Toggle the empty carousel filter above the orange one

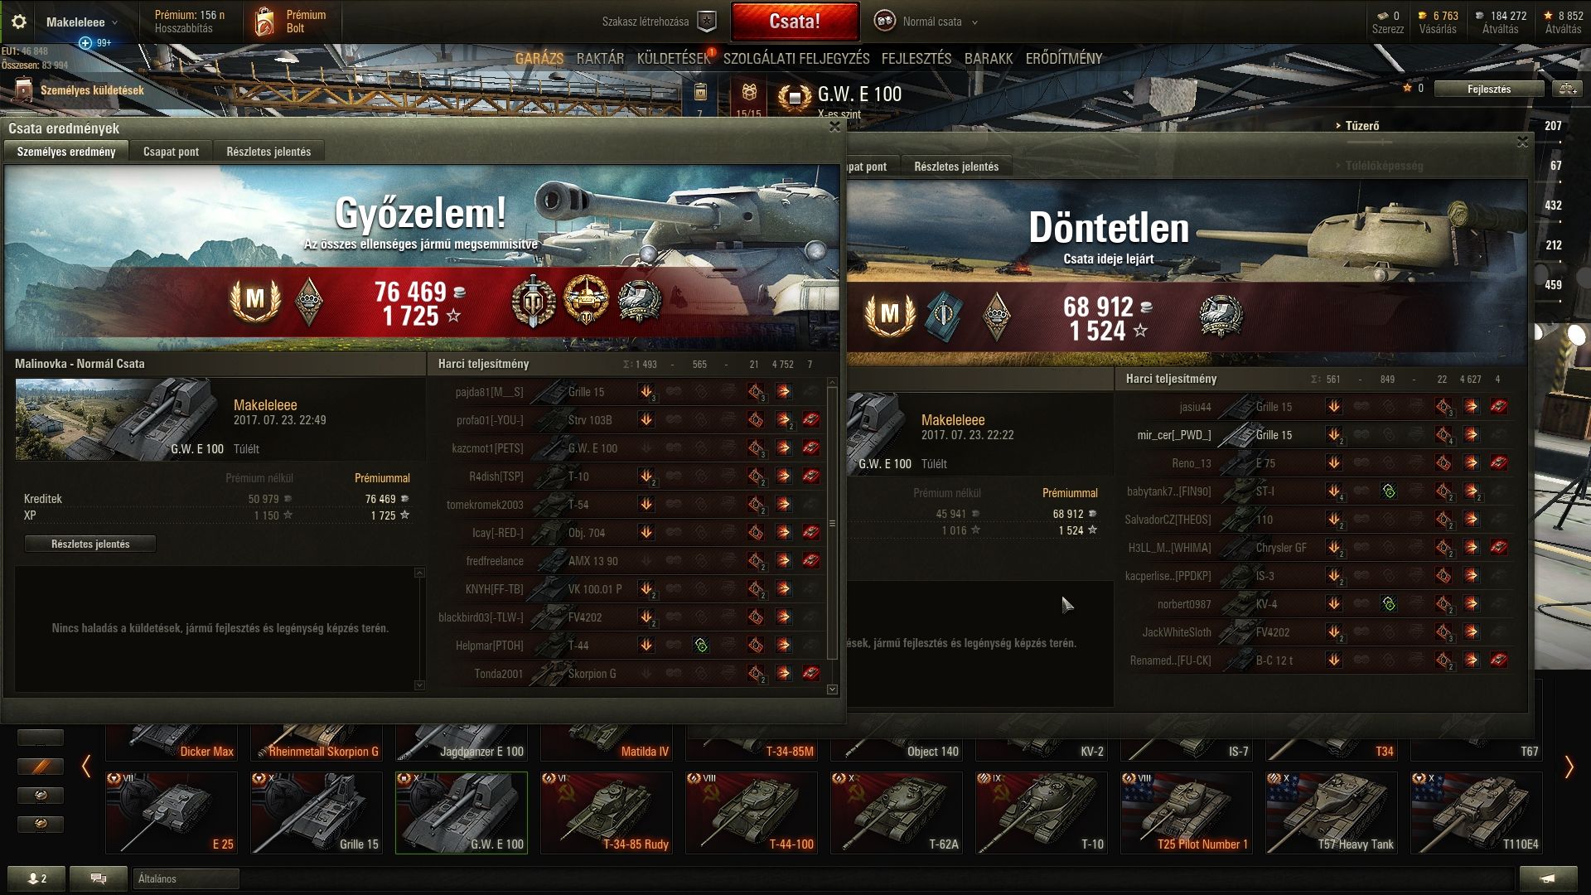coord(40,738)
